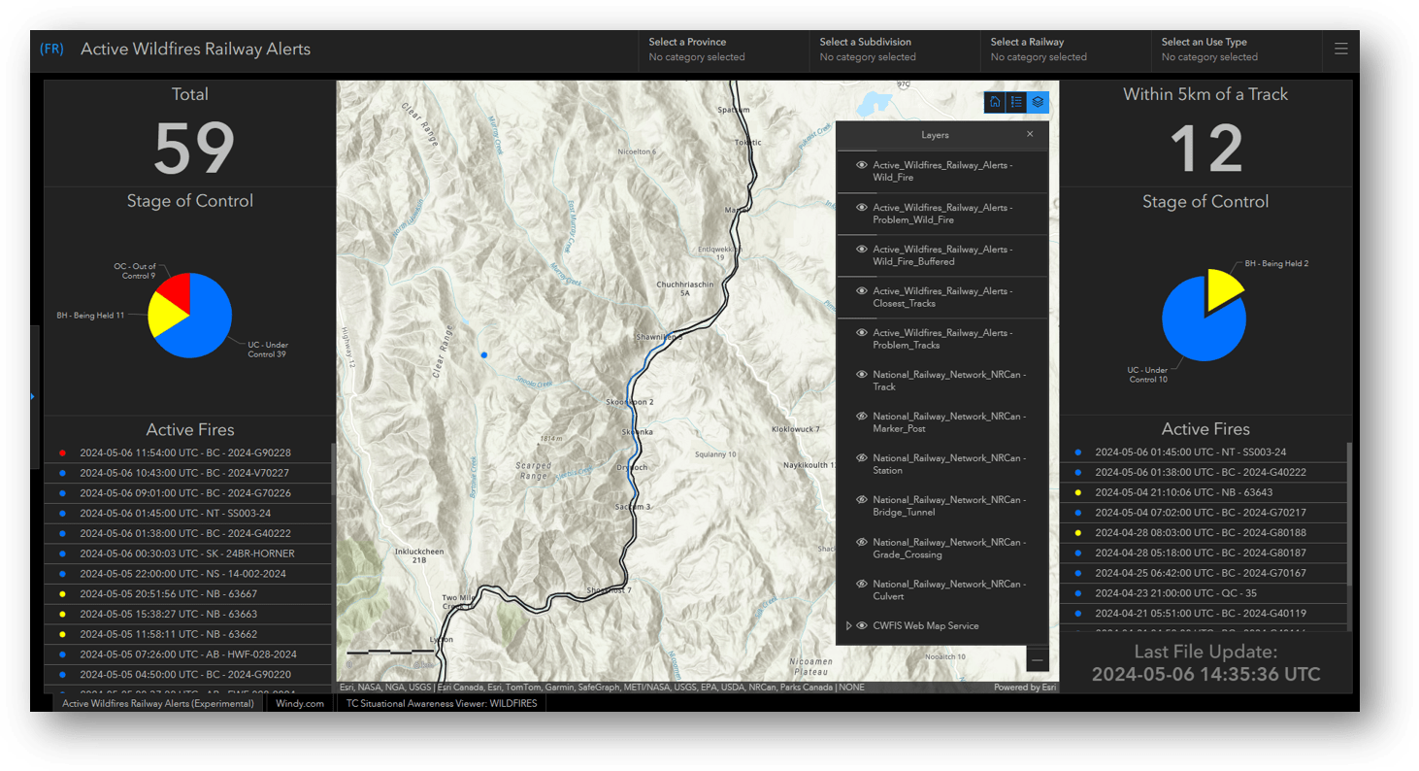Select AB - HWF-028-2024 fire row

point(189,654)
